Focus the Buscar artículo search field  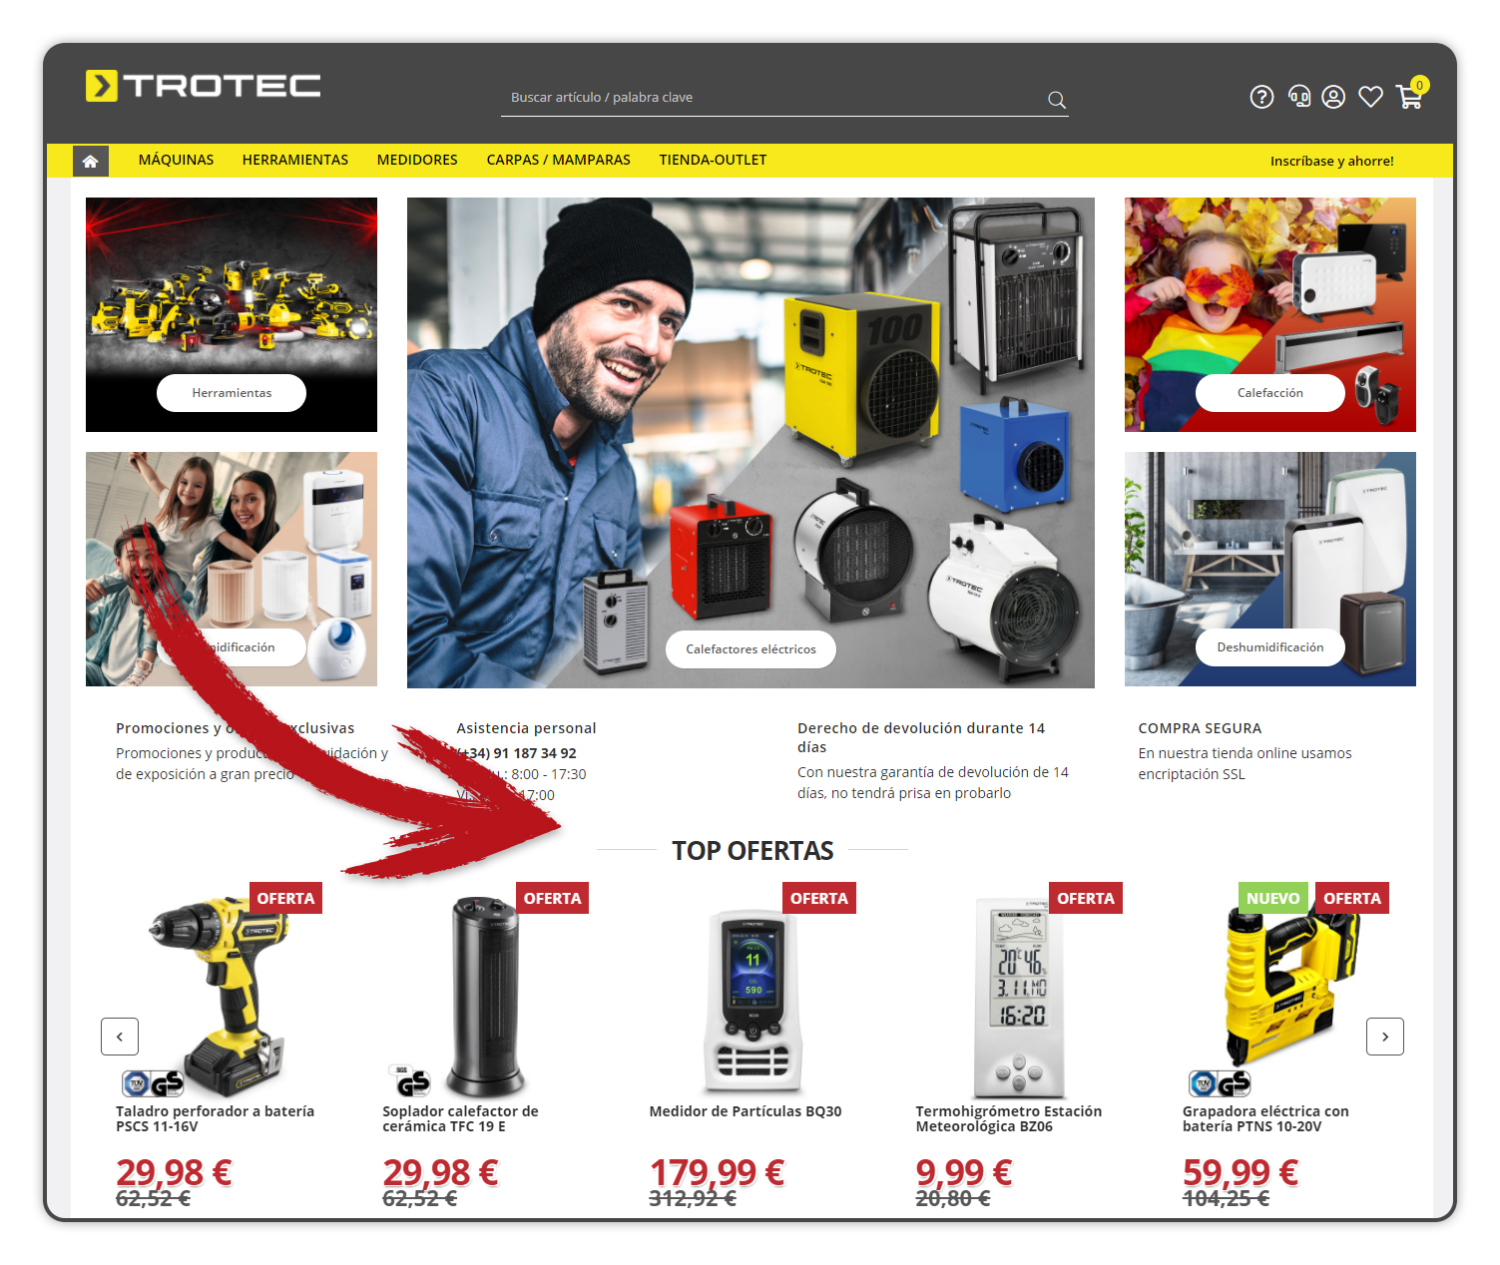tap(773, 98)
